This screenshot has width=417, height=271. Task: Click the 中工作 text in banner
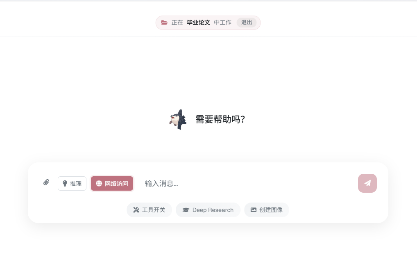click(222, 23)
